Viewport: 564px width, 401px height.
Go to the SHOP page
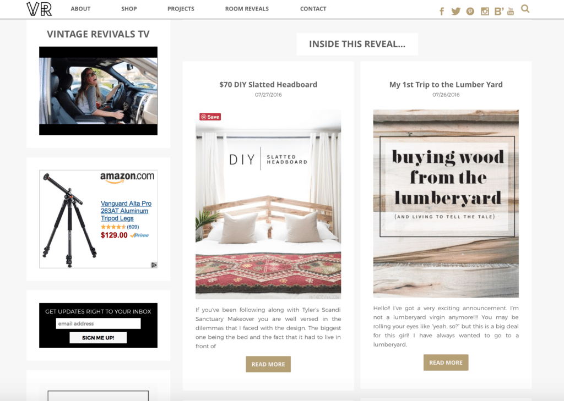pos(129,9)
